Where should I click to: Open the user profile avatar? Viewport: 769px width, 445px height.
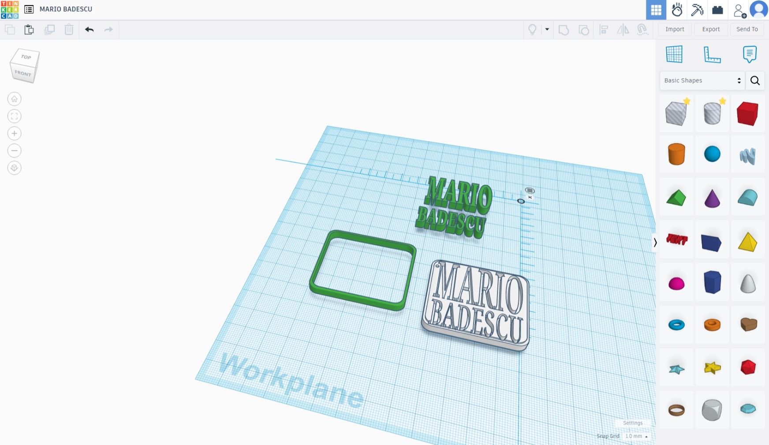point(759,10)
